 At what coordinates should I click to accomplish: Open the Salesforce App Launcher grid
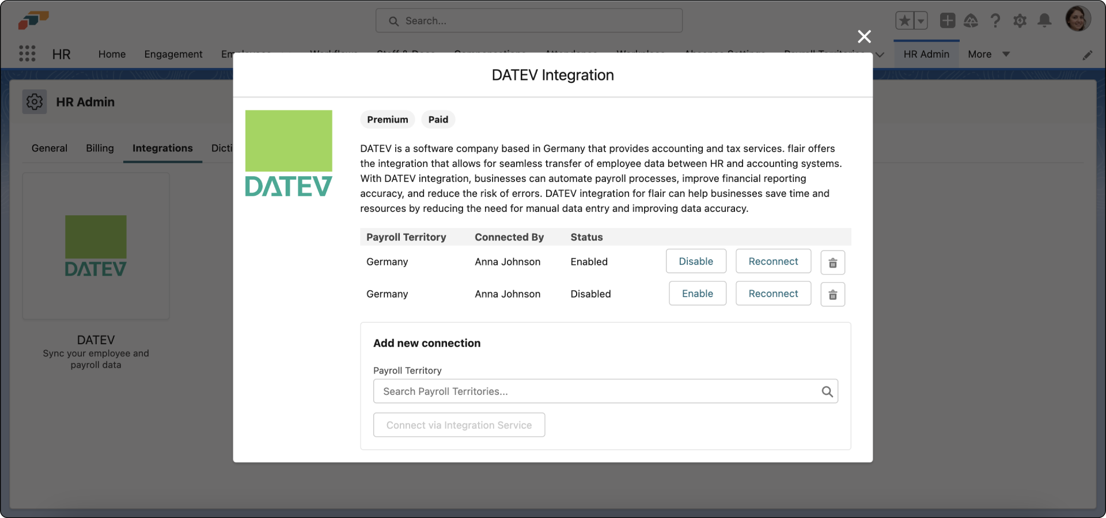(26, 54)
